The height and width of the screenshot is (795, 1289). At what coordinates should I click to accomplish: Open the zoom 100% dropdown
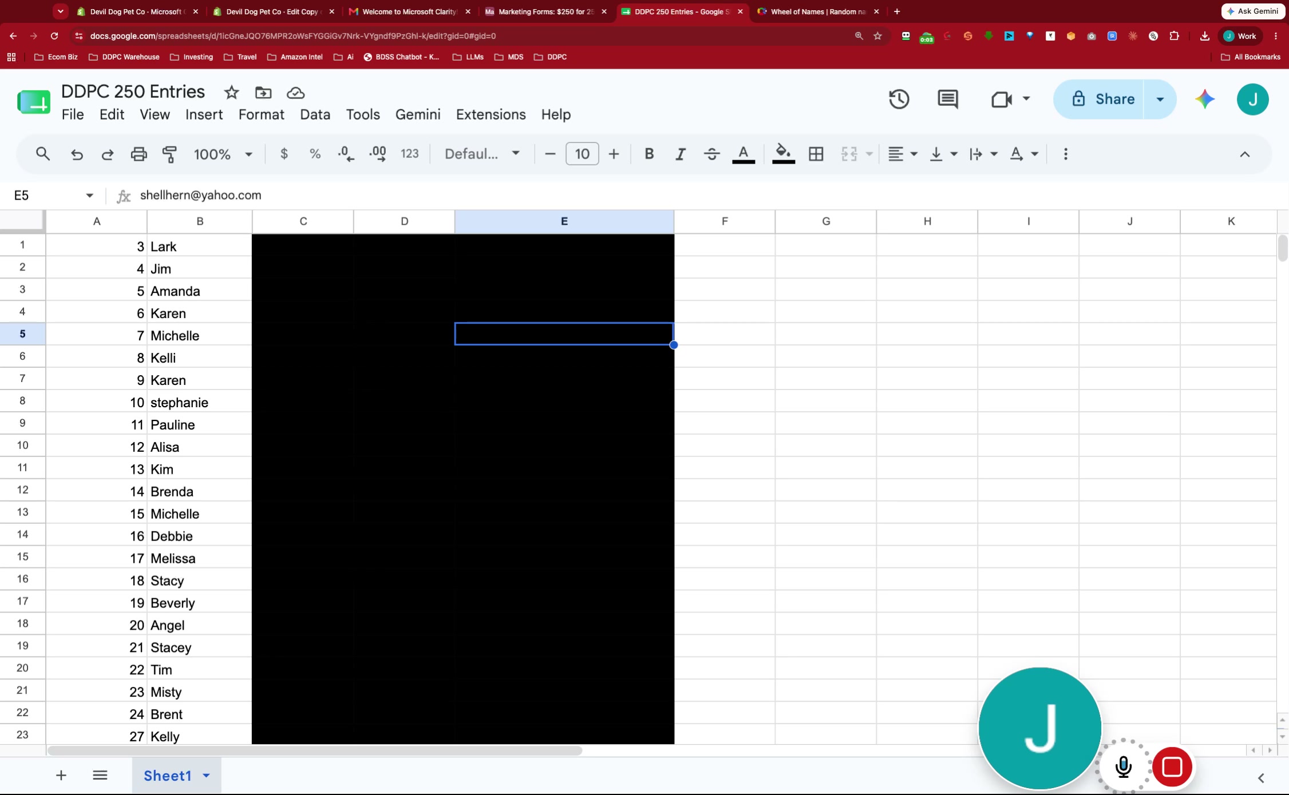point(223,154)
